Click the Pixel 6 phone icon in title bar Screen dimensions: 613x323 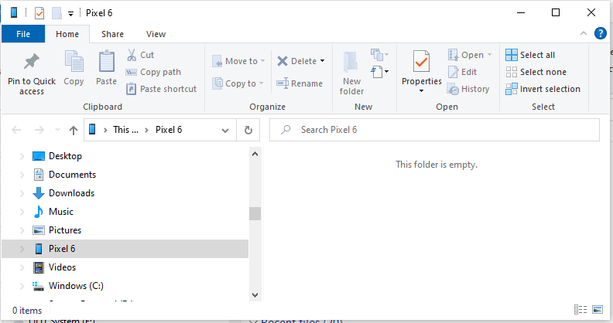[x=14, y=13]
